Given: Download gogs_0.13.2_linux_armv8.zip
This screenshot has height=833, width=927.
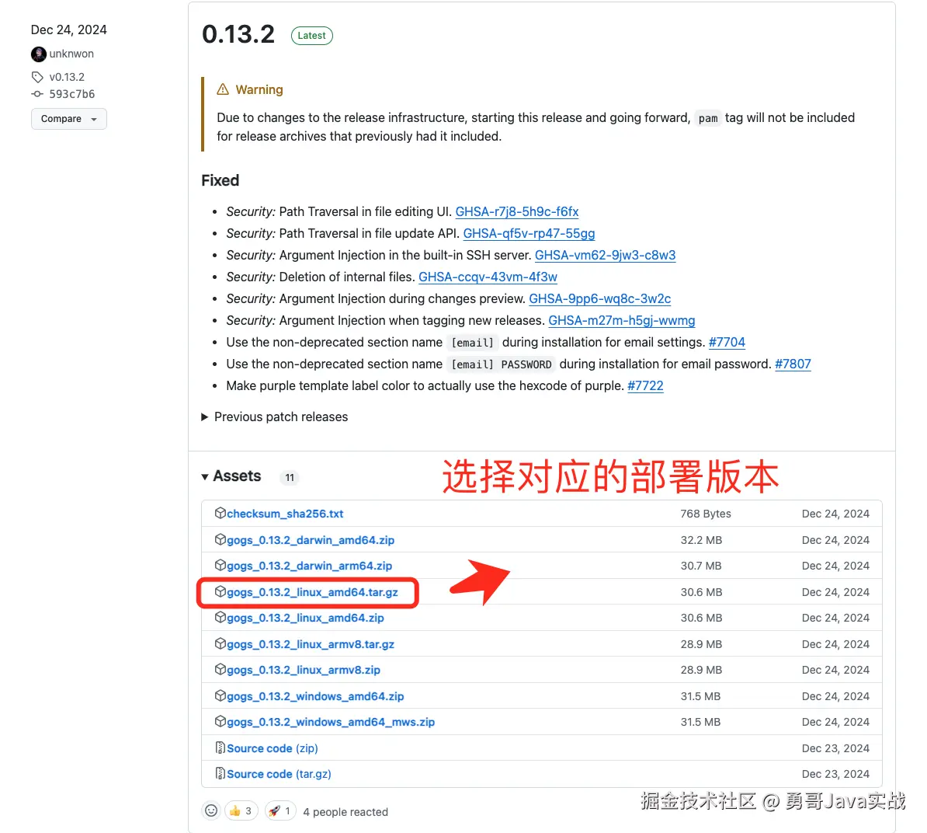Looking at the screenshot, I should (304, 671).
